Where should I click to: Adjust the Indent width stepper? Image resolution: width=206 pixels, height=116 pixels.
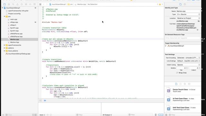(200, 68)
